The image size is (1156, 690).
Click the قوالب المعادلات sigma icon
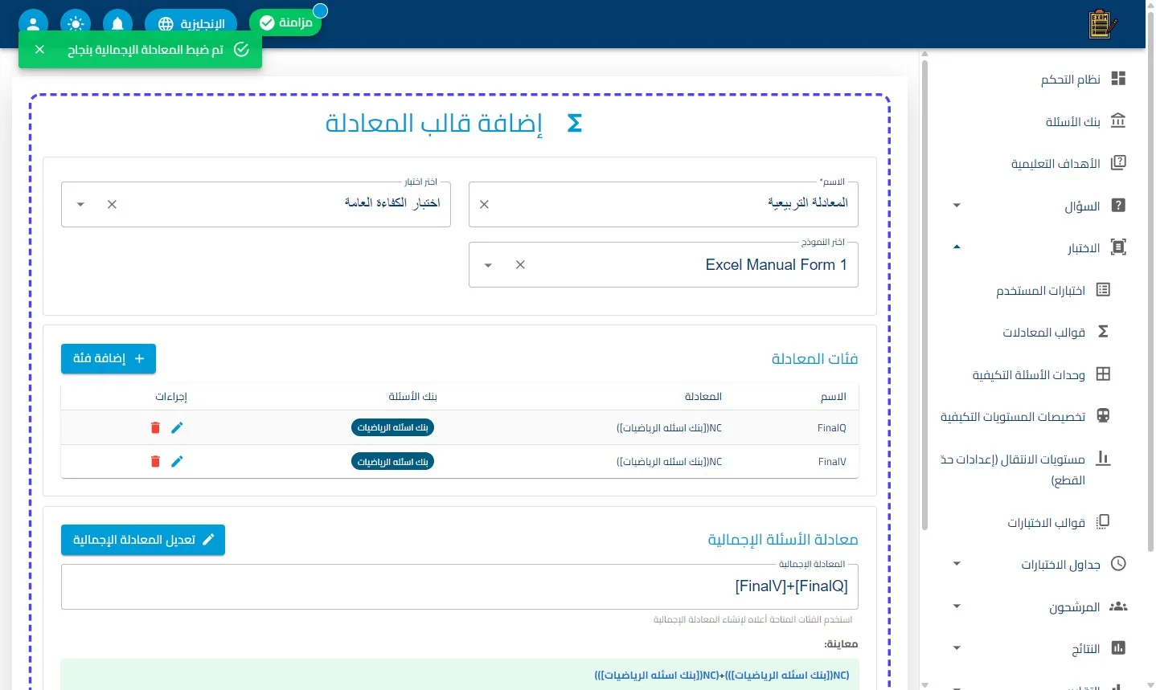[x=1104, y=332]
